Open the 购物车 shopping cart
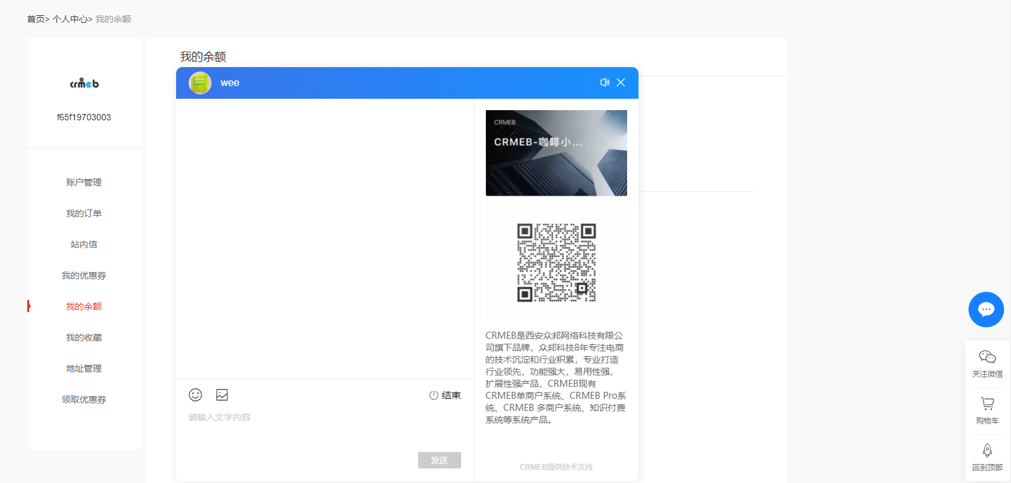1011x483 pixels. (988, 411)
